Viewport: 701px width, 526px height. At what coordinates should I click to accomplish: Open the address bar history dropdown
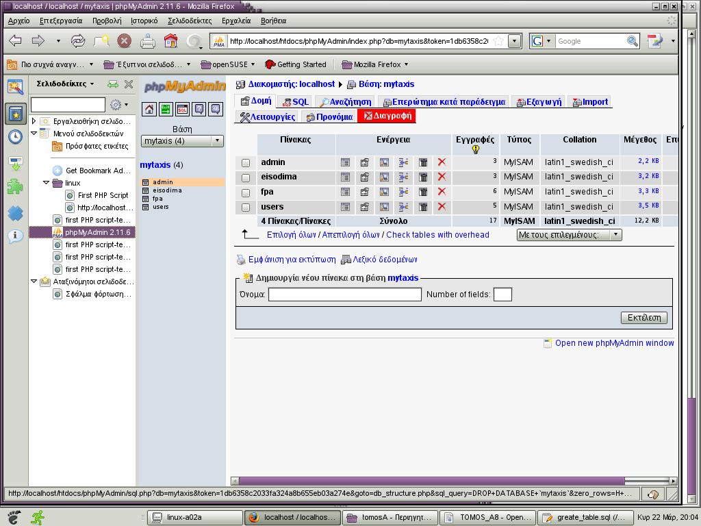point(515,41)
